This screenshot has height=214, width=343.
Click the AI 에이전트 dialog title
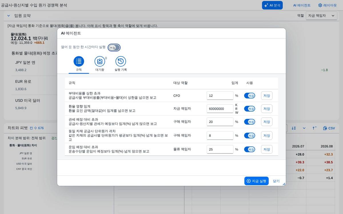coord(71,33)
